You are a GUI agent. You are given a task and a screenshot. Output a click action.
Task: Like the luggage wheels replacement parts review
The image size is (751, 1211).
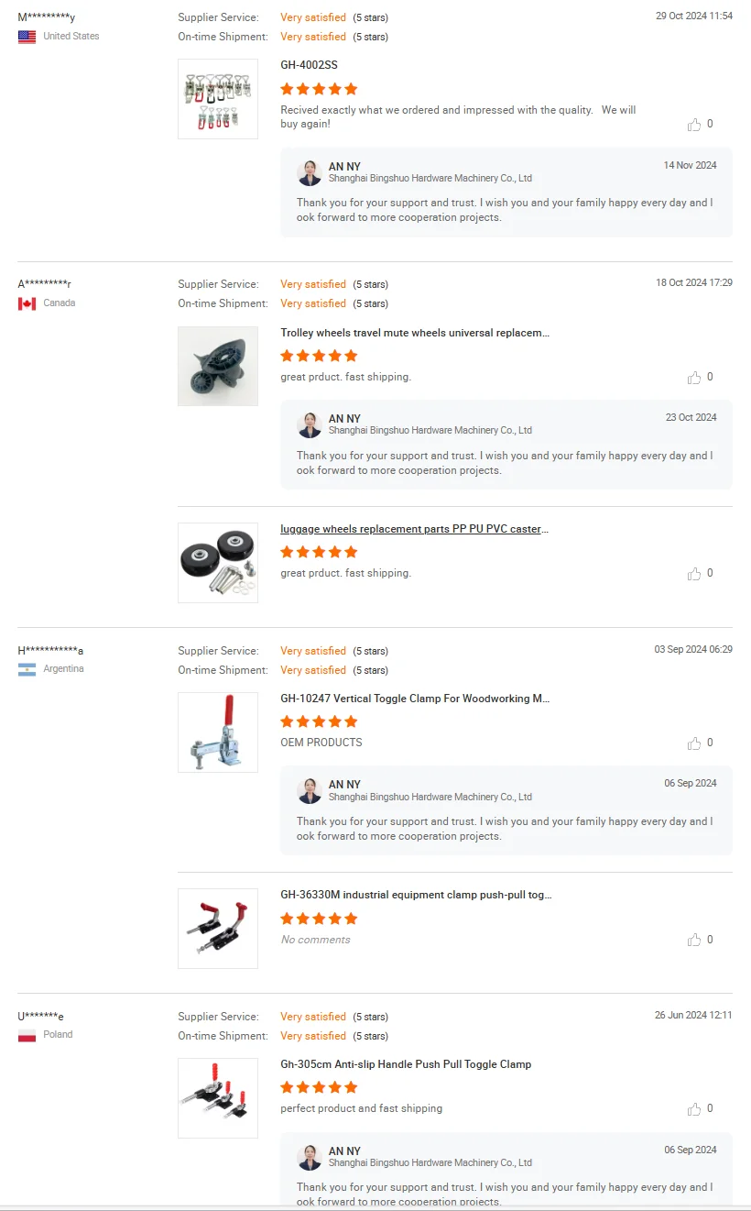[x=694, y=574]
